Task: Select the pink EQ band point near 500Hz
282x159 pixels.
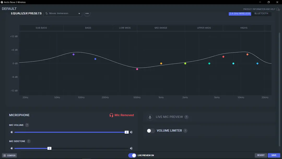Action: point(137,69)
